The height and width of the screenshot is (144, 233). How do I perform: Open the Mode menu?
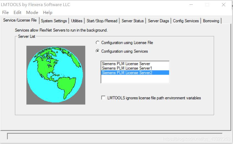coord(32,12)
